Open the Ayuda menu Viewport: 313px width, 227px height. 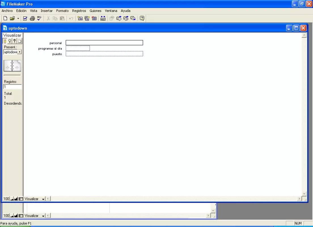(126, 11)
